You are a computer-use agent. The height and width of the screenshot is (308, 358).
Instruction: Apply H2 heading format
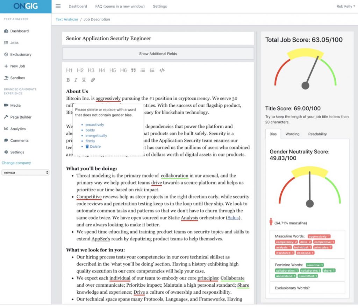(80, 70)
